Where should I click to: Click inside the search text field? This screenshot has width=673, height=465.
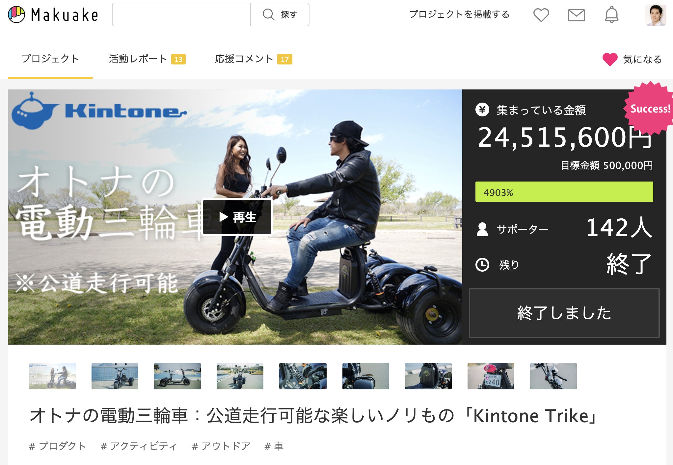(x=181, y=15)
